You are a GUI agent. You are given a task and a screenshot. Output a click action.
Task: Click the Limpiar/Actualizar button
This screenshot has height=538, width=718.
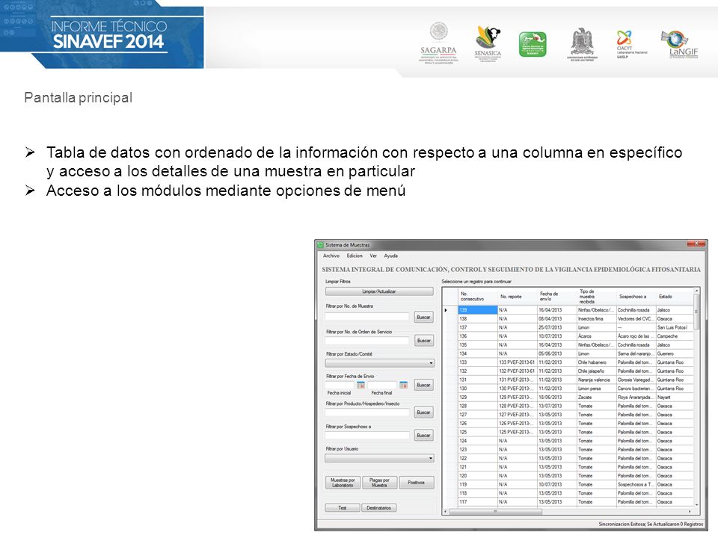379,291
